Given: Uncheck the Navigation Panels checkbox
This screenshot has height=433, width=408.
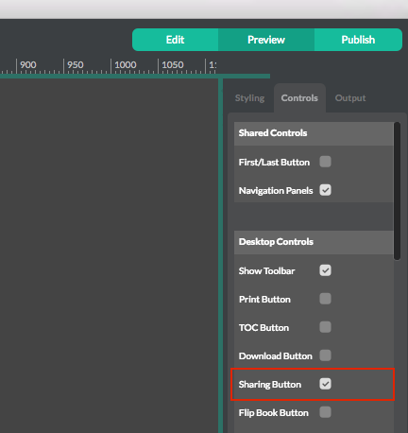Looking at the screenshot, I should [x=325, y=190].
